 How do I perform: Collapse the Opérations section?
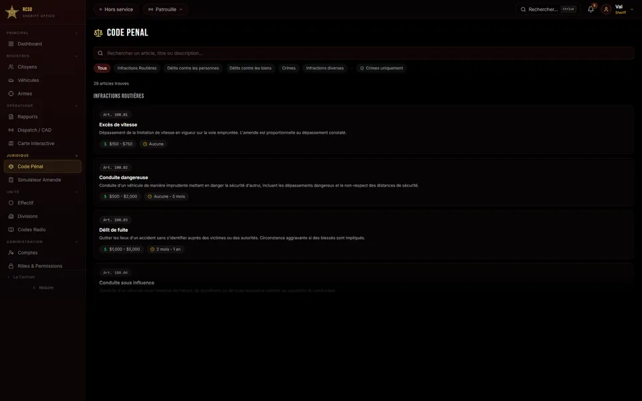76,106
